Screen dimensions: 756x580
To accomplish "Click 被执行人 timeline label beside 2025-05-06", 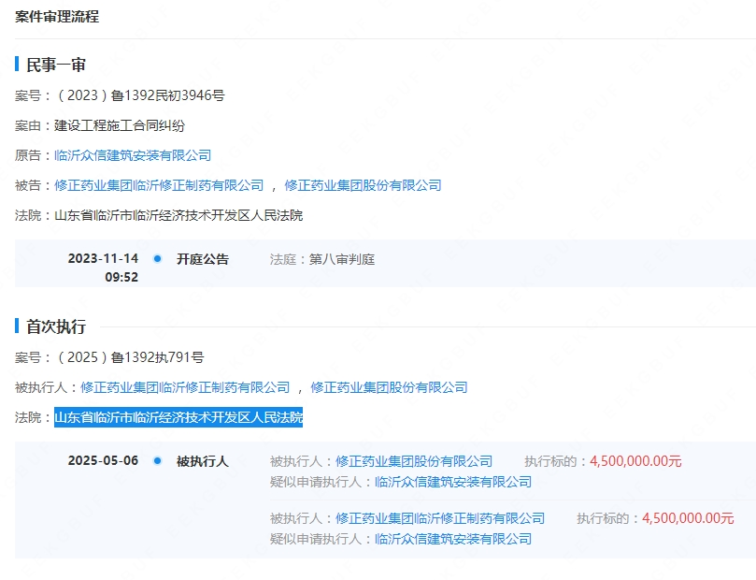I will click(203, 461).
